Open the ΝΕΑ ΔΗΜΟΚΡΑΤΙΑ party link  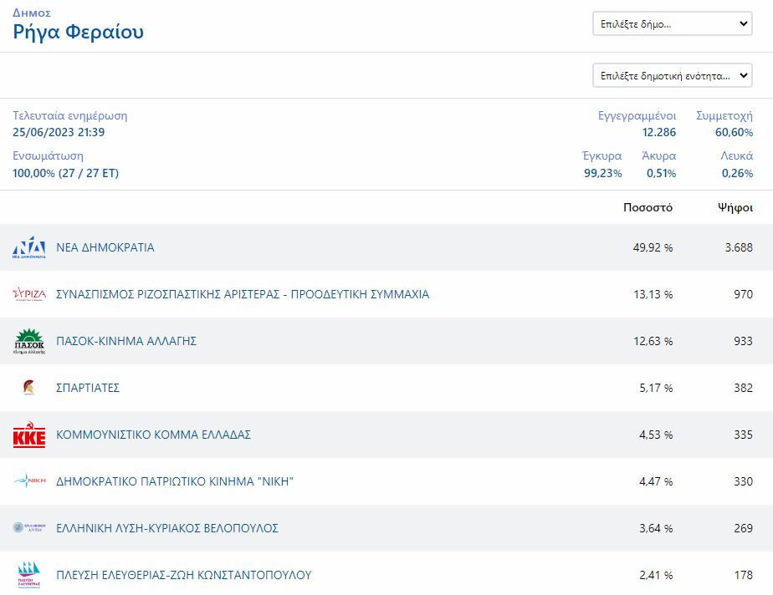[x=105, y=248]
